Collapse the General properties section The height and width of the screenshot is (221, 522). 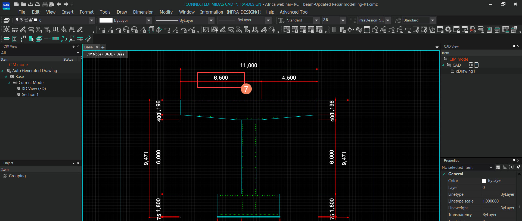[444, 174]
